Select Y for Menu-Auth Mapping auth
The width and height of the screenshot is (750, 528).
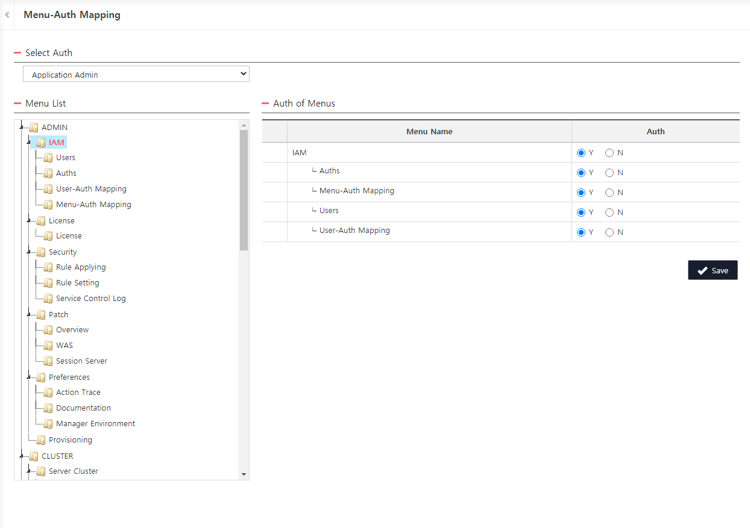[x=579, y=192]
